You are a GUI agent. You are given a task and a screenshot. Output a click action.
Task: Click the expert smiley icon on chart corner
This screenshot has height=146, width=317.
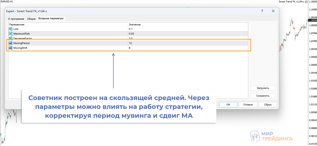(x=306, y=2)
